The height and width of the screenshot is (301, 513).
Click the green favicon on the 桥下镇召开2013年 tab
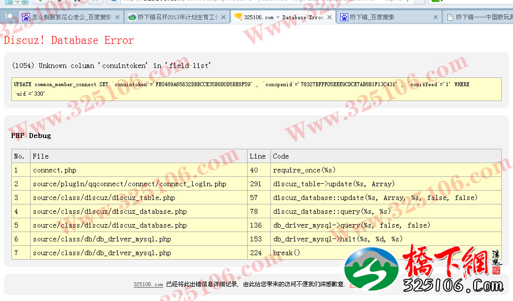[132, 17]
